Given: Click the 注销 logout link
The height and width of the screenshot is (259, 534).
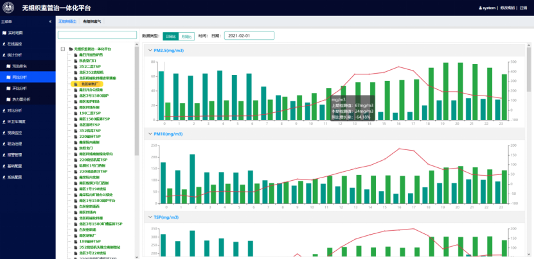Looking at the screenshot, I should coord(523,8).
